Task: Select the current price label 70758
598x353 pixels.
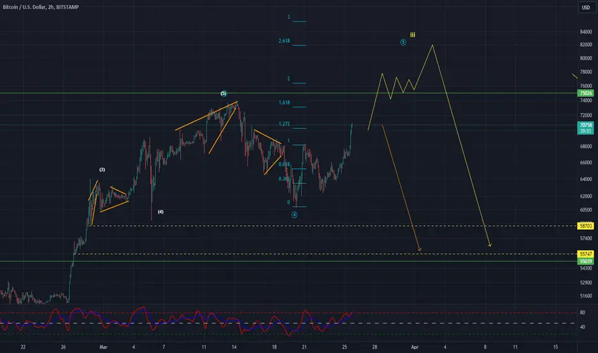Action: tap(586, 125)
